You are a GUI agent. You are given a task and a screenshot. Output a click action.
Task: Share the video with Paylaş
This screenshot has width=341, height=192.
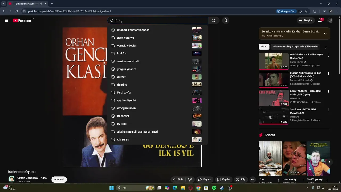pos(205,179)
